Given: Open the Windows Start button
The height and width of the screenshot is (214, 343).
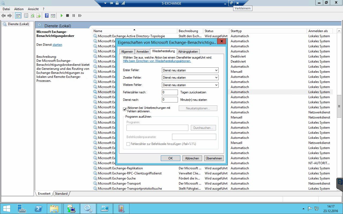Looking at the screenshot, I should 7,209.
